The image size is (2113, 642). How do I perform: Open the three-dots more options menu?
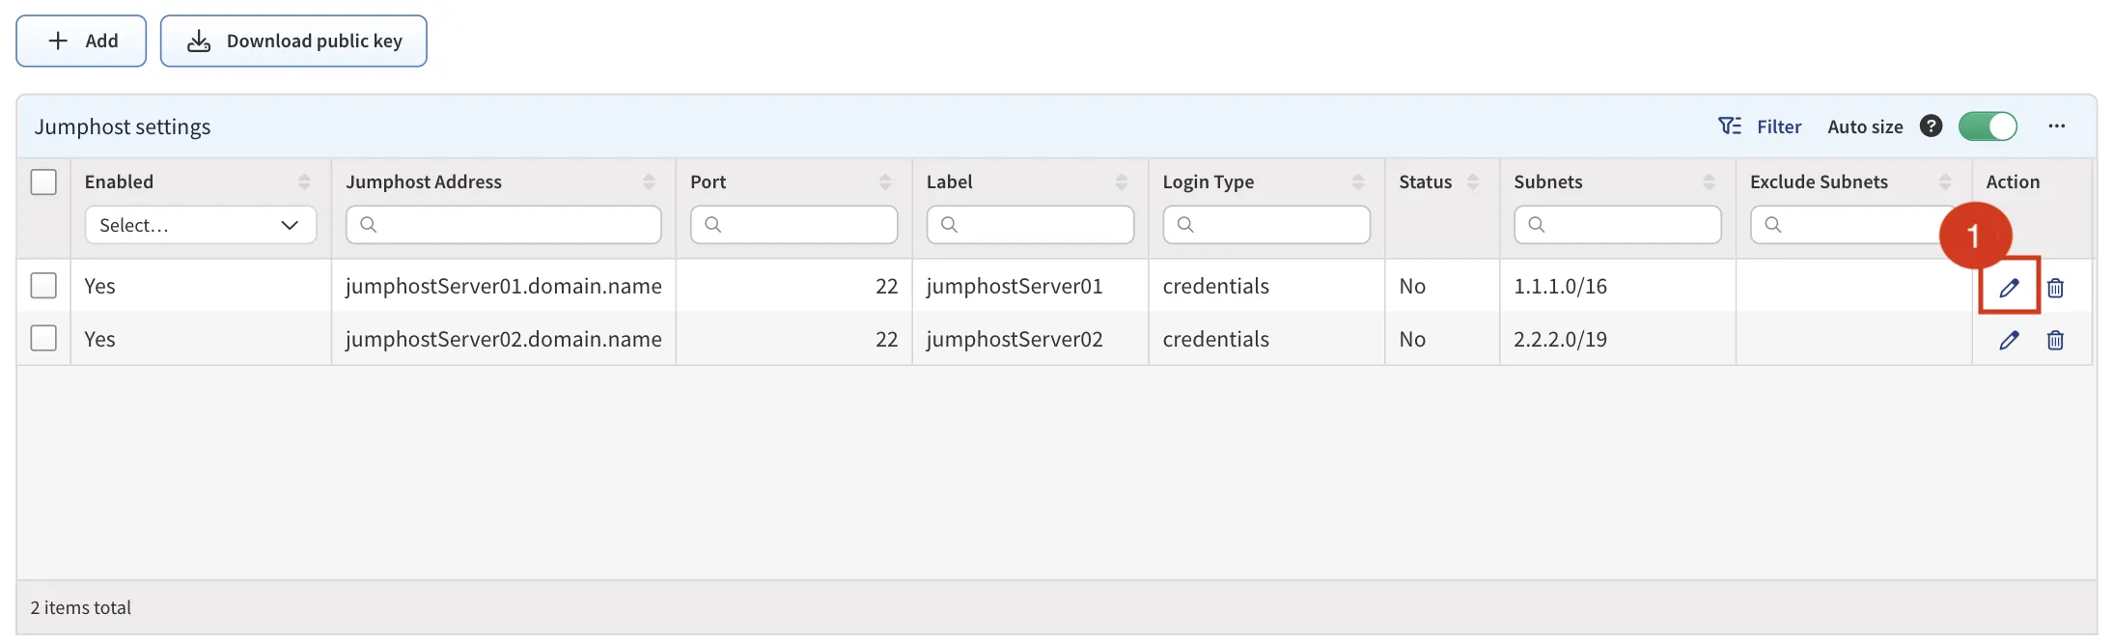click(2056, 126)
